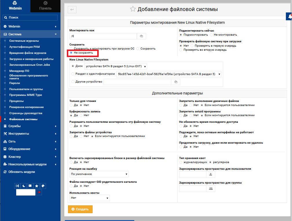
Task: Open the terminal icon in sidebar
Action: 30,186
